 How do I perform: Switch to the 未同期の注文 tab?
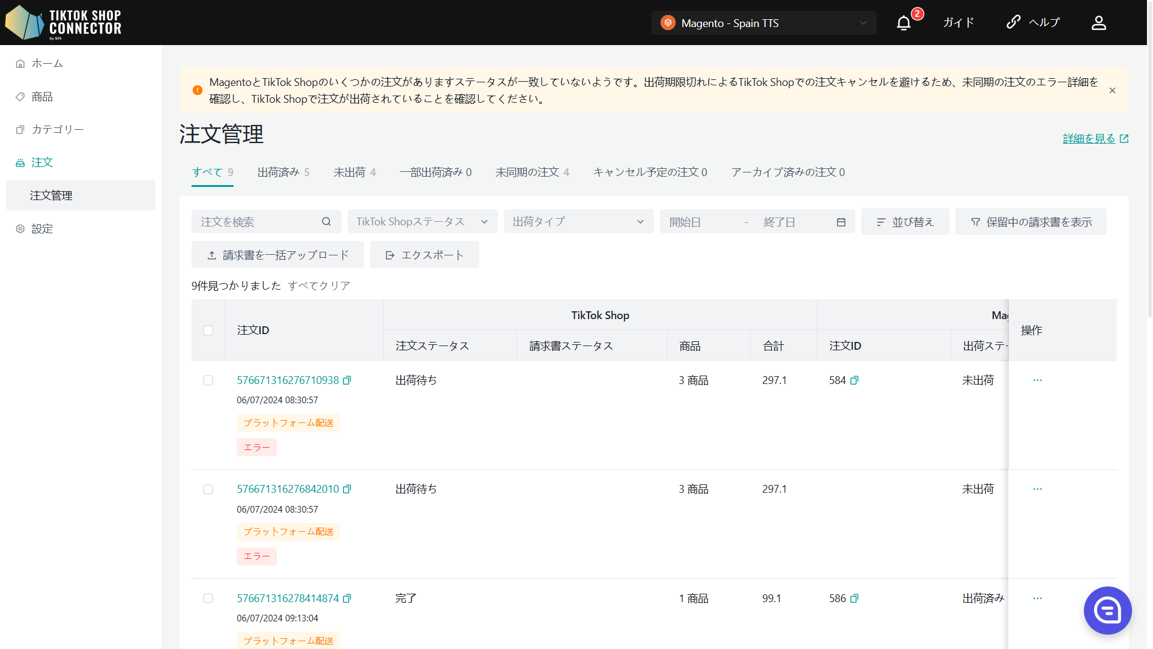532,172
